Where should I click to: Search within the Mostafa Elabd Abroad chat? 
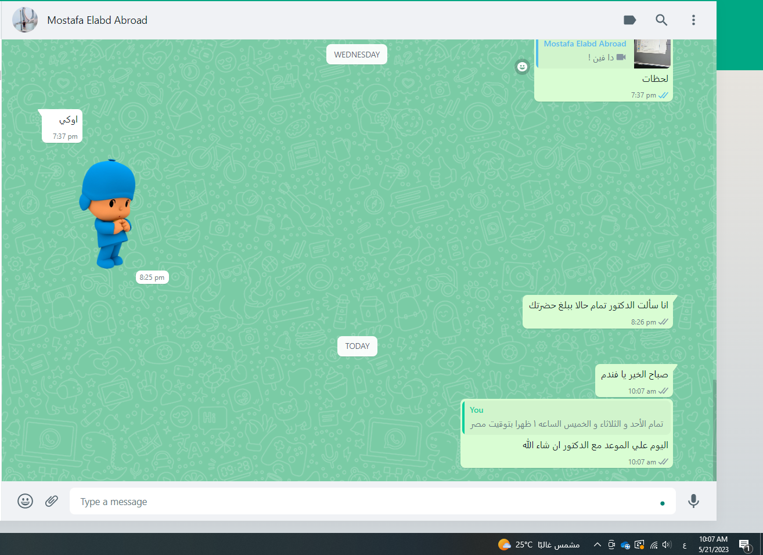tap(661, 20)
